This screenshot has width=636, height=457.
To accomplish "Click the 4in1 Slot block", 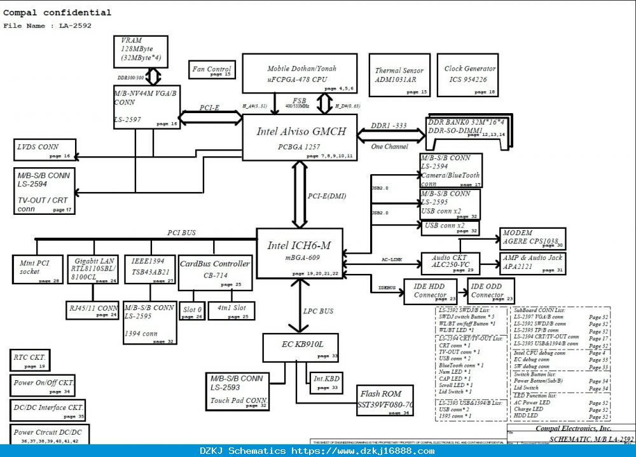I will click(x=232, y=311).
